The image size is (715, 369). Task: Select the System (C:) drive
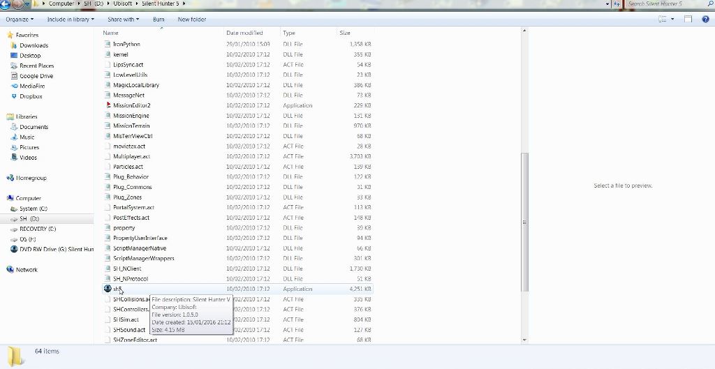[x=34, y=209]
